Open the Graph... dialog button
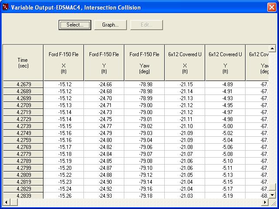This screenshot has height=209, width=279. (x=110, y=25)
